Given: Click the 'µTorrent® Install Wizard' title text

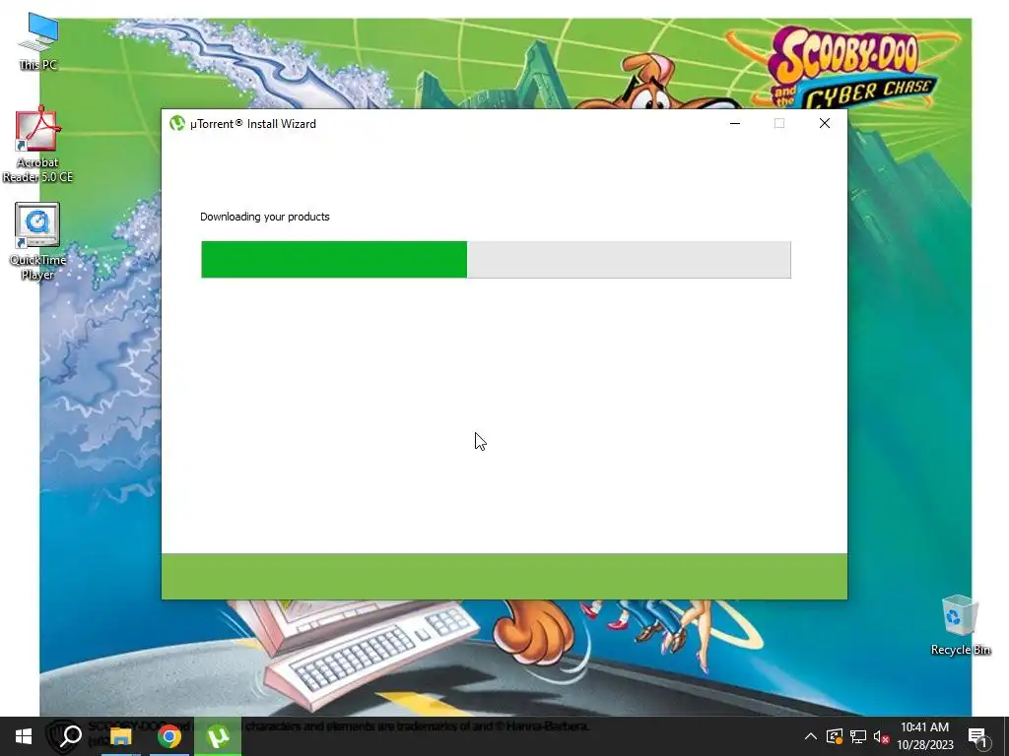Looking at the screenshot, I should pyautogui.click(x=253, y=124).
